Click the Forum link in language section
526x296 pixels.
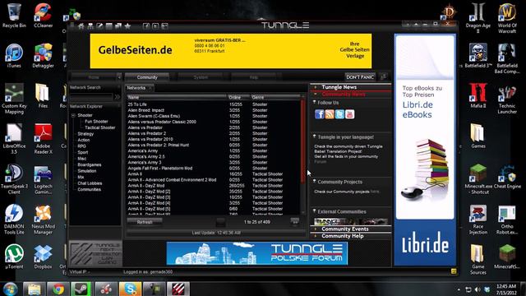(x=320, y=161)
